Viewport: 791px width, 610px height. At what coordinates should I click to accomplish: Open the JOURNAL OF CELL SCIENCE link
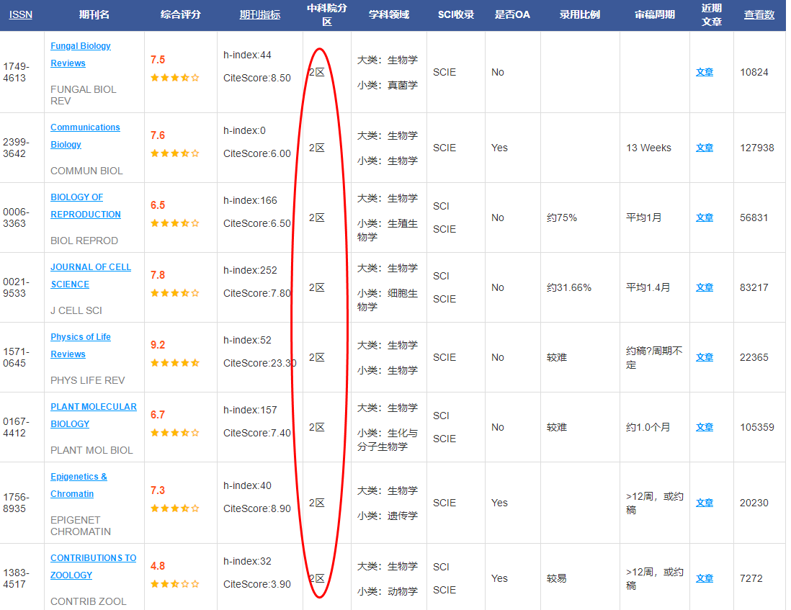point(90,267)
